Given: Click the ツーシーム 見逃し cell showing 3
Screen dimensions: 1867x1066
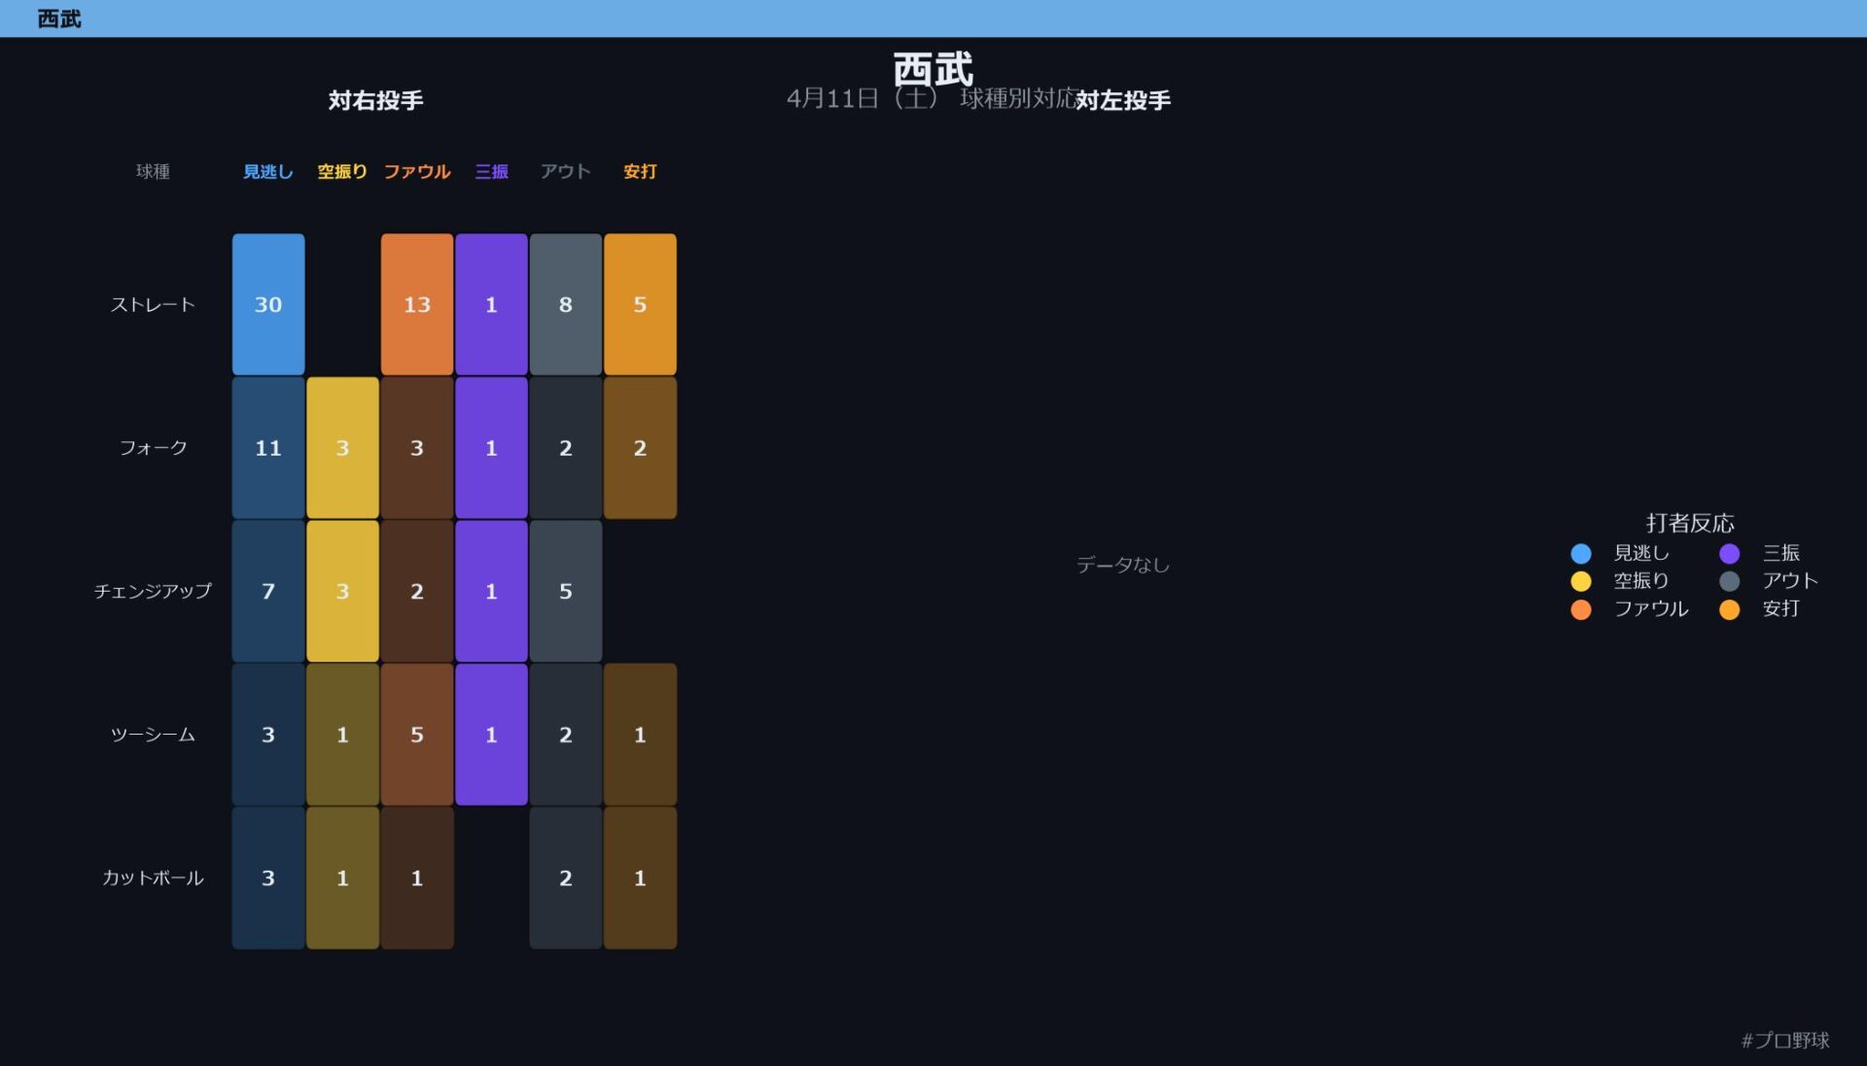Looking at the screenshot, I should pos(268,735).
